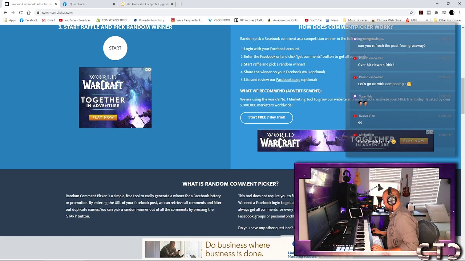The image size is (465, 261).
Task: Go back with the browser back arrow
Action: click(5, 12)
